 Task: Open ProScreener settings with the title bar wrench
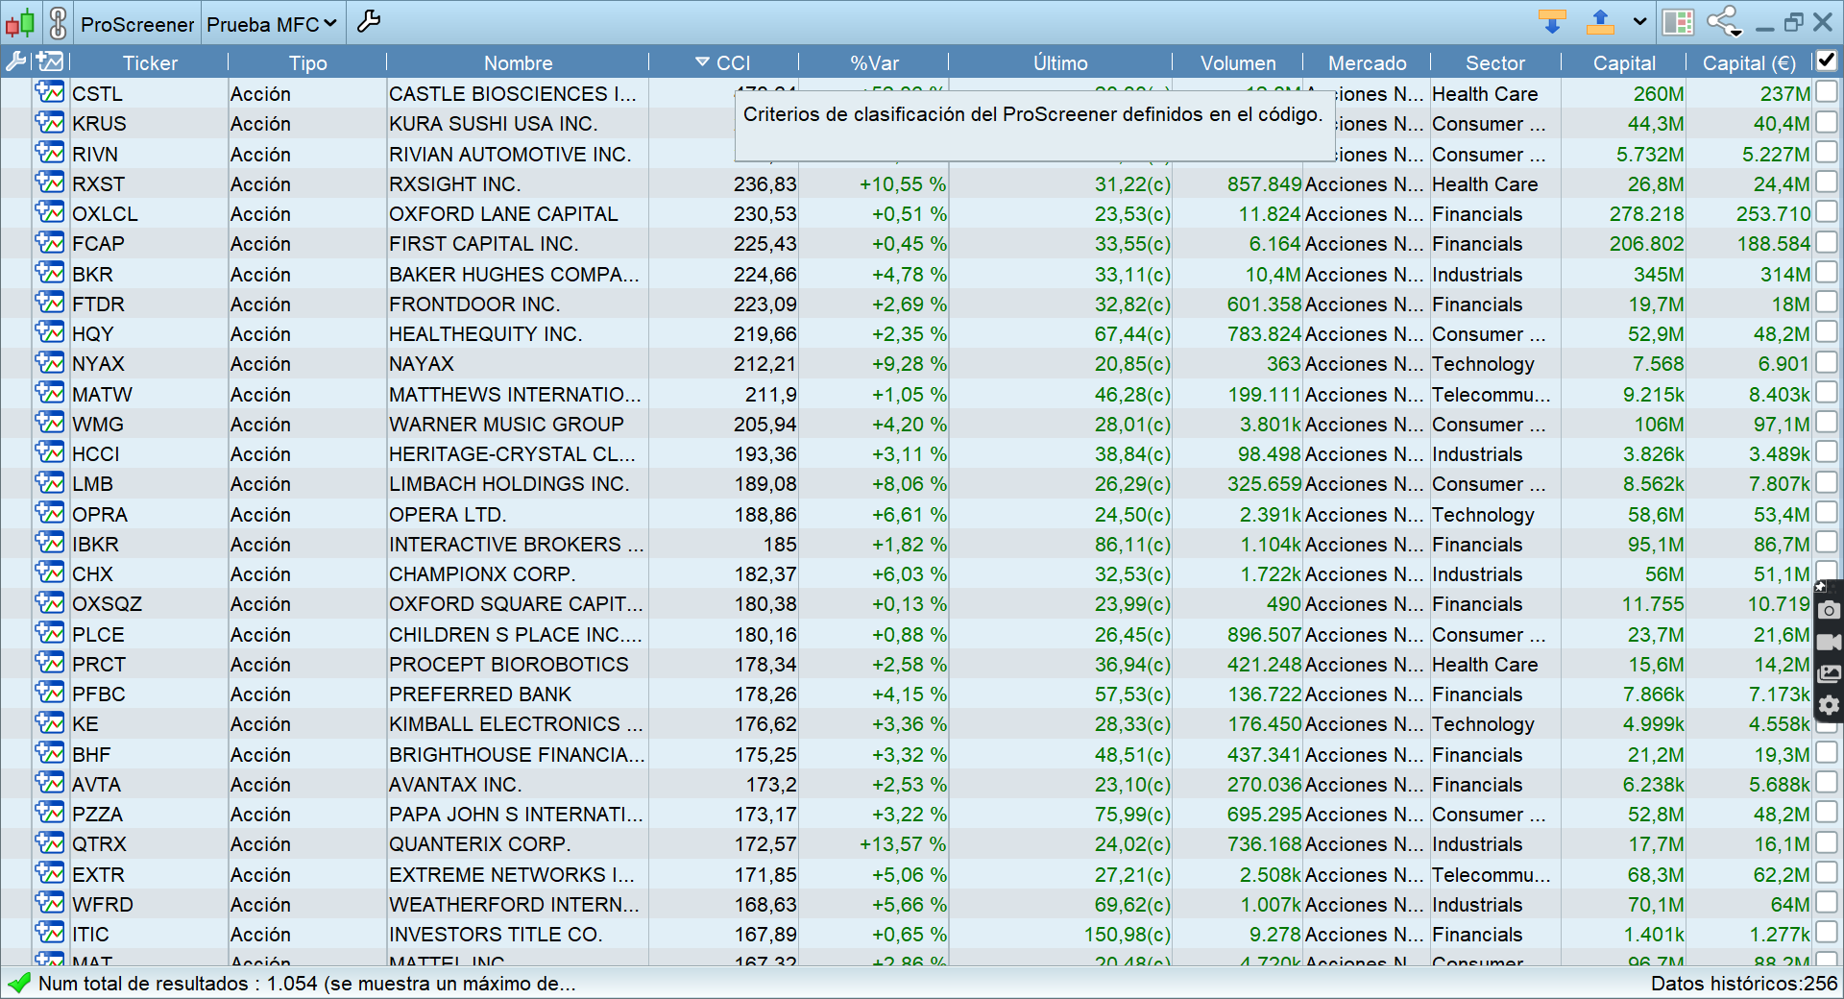coord(369,22)
